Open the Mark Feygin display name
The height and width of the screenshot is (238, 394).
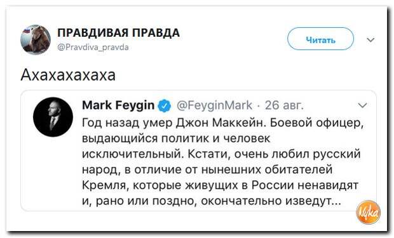coord(118,105)
